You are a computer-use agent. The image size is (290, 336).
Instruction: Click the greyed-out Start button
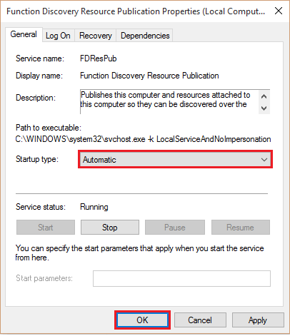point(46,228)
